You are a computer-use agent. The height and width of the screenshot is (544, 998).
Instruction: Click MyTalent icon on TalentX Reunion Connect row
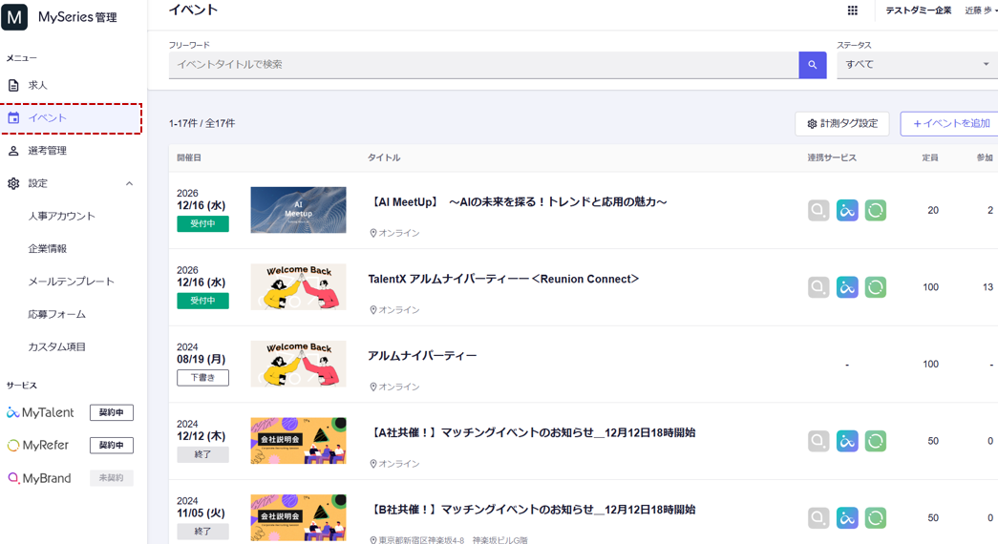point(847,287)
